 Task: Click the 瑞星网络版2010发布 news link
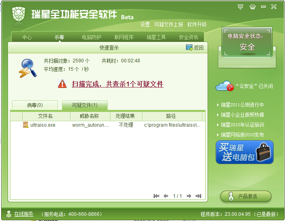tap(242, 135)
